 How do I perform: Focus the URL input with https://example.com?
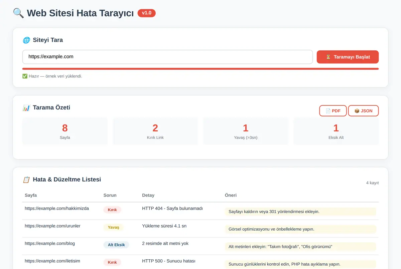point(167,57)
